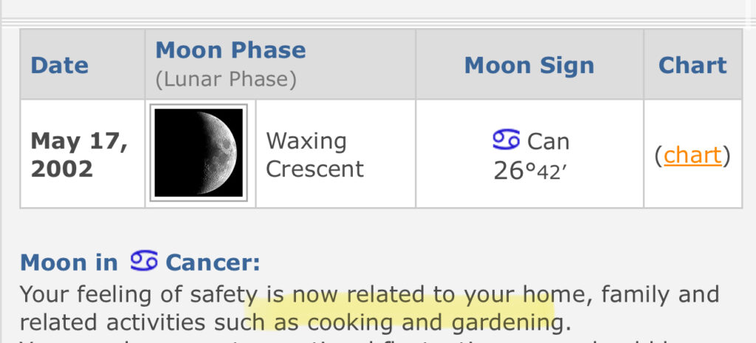Click the word "Cancer:" in the heading
Screen dimensions: 756x343
(x=213, y=262)
